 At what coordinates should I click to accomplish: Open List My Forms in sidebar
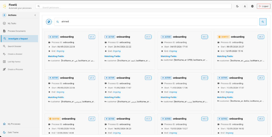click(19, 62)
